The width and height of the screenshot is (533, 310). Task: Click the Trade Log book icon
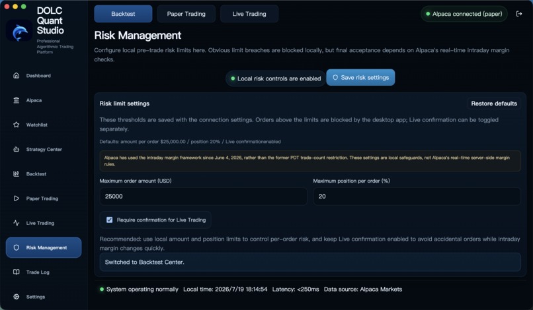click(x=16, y=272)
